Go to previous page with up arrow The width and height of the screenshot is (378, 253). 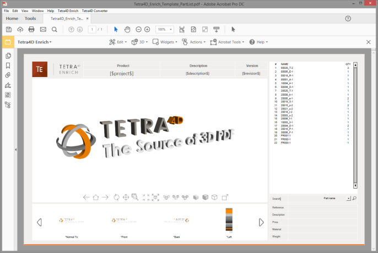point(71,29)
